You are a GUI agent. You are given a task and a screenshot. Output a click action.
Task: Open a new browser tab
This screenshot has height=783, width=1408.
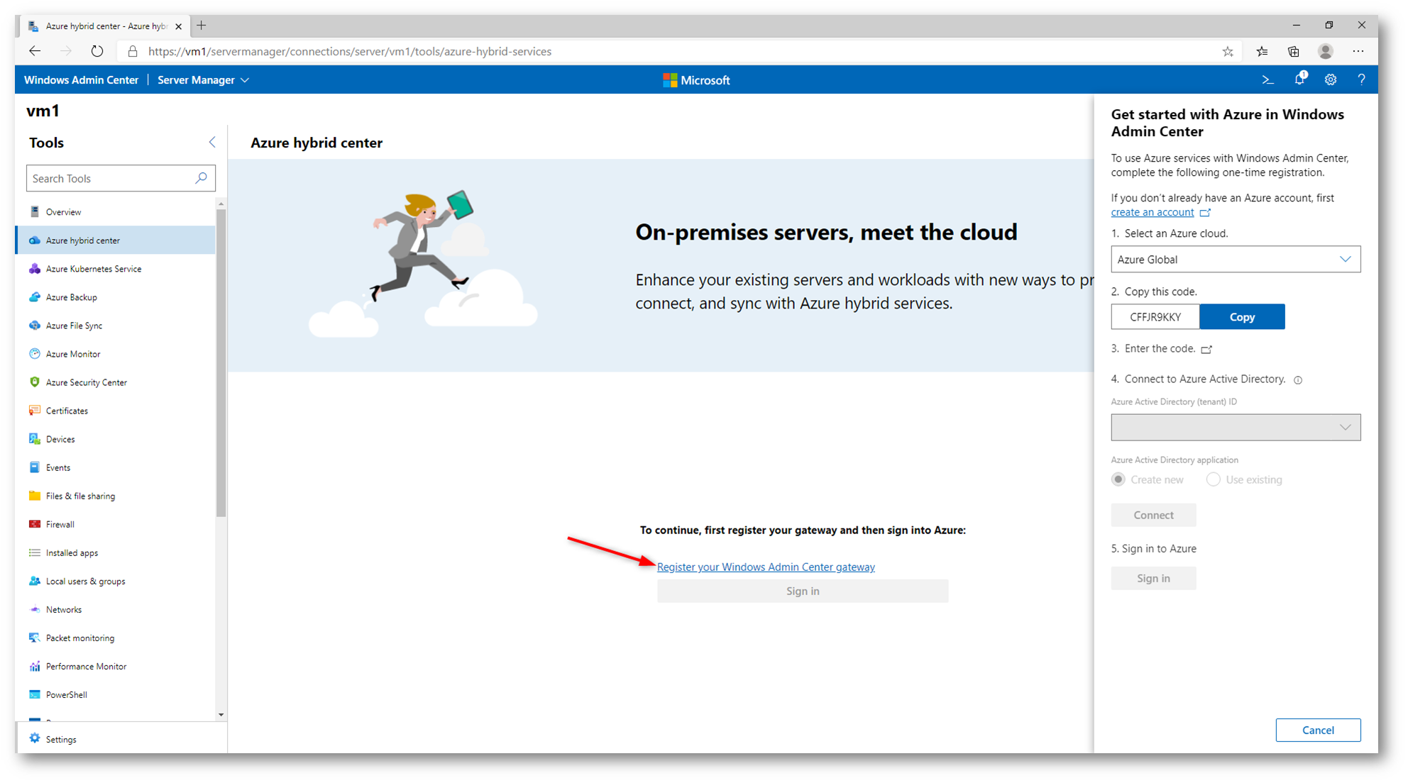pos(202,26)
